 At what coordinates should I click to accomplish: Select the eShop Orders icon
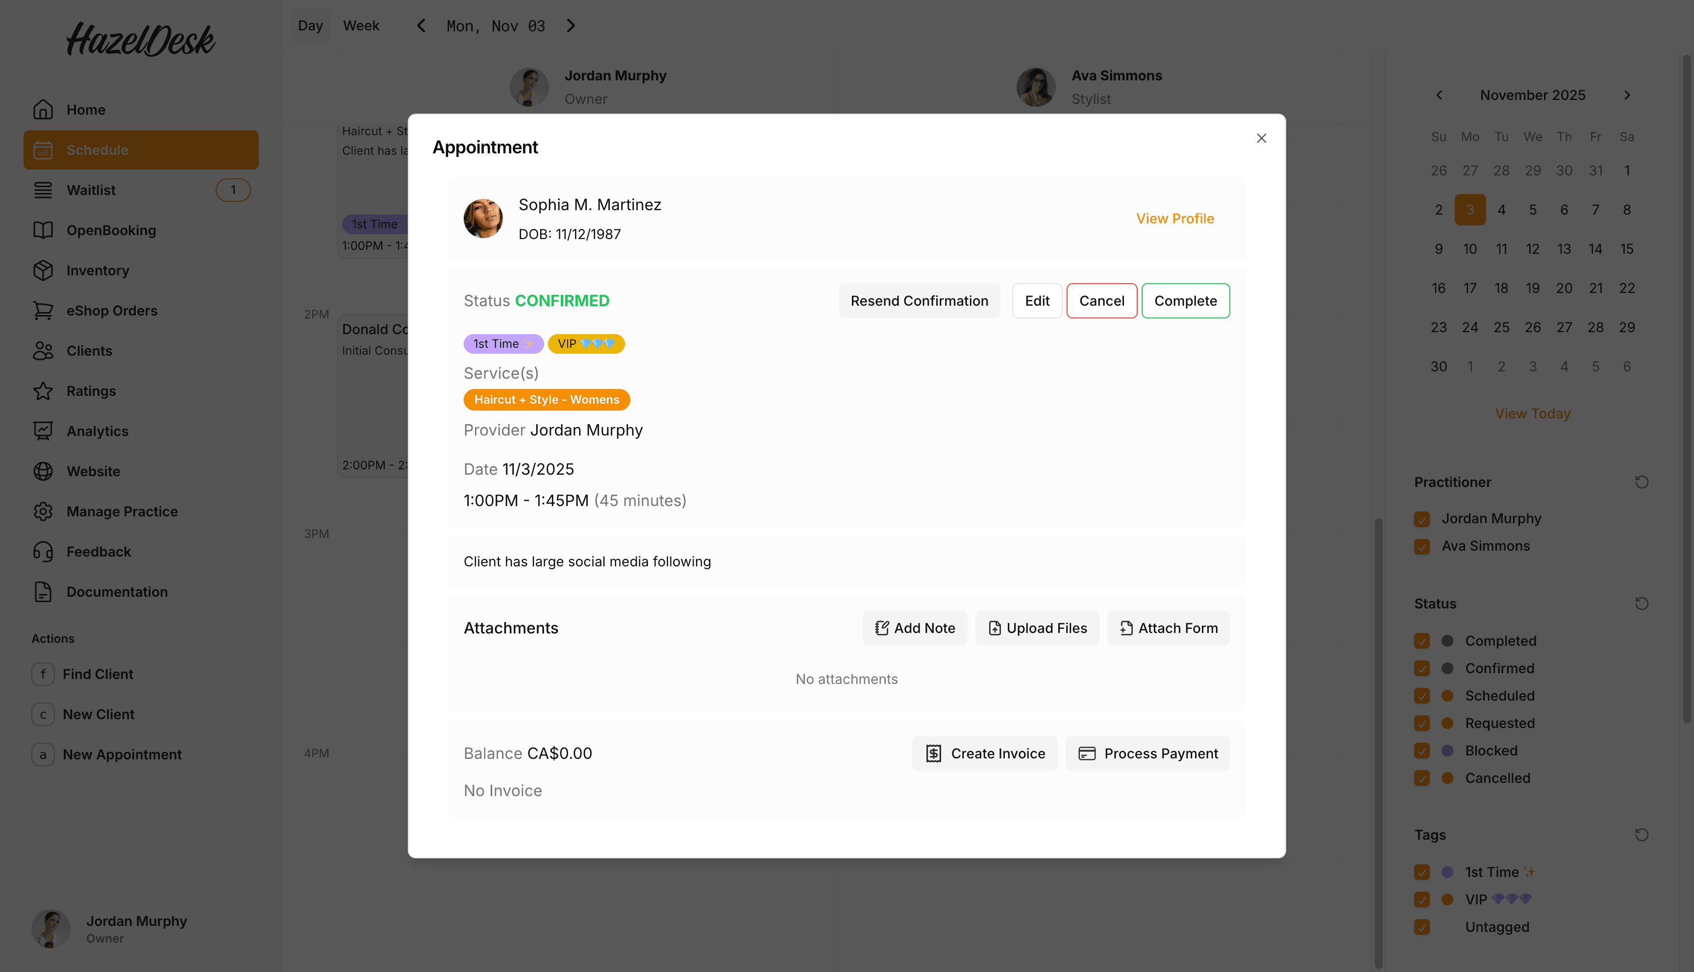[x=43, y=311]
